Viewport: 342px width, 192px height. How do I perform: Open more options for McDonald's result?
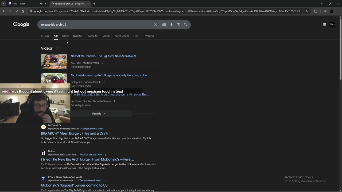click(x=107, y=129)
